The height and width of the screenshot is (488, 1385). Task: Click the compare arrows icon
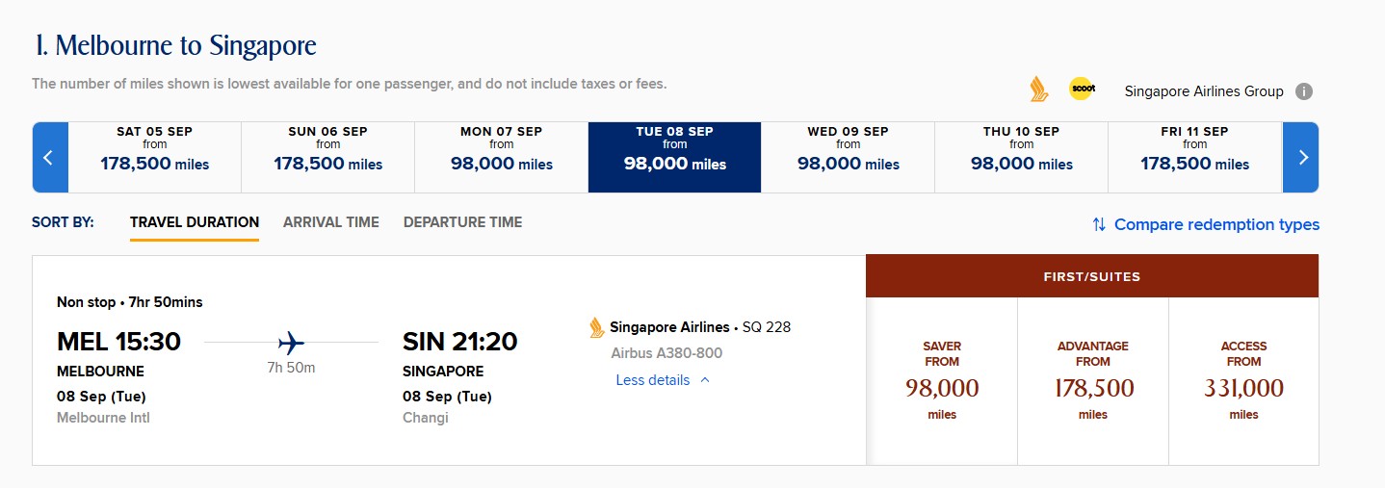point(1099,224)
